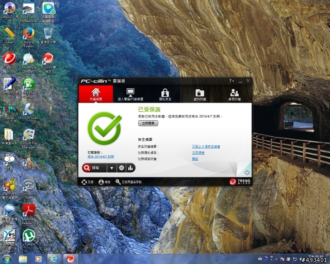Click the enable link for social network protection
This screenshot has width=330, height=264.
[195, 159]
